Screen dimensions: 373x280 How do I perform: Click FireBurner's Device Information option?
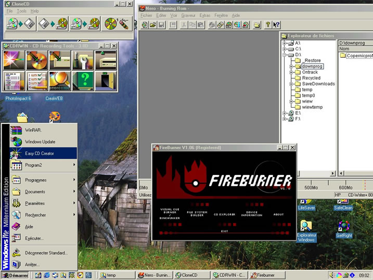(x=252, y=213)
